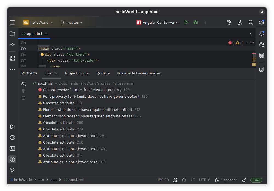Open the Project tool window folder icon
This screenshot has height=191, width=274.
(x=12, y=34)
